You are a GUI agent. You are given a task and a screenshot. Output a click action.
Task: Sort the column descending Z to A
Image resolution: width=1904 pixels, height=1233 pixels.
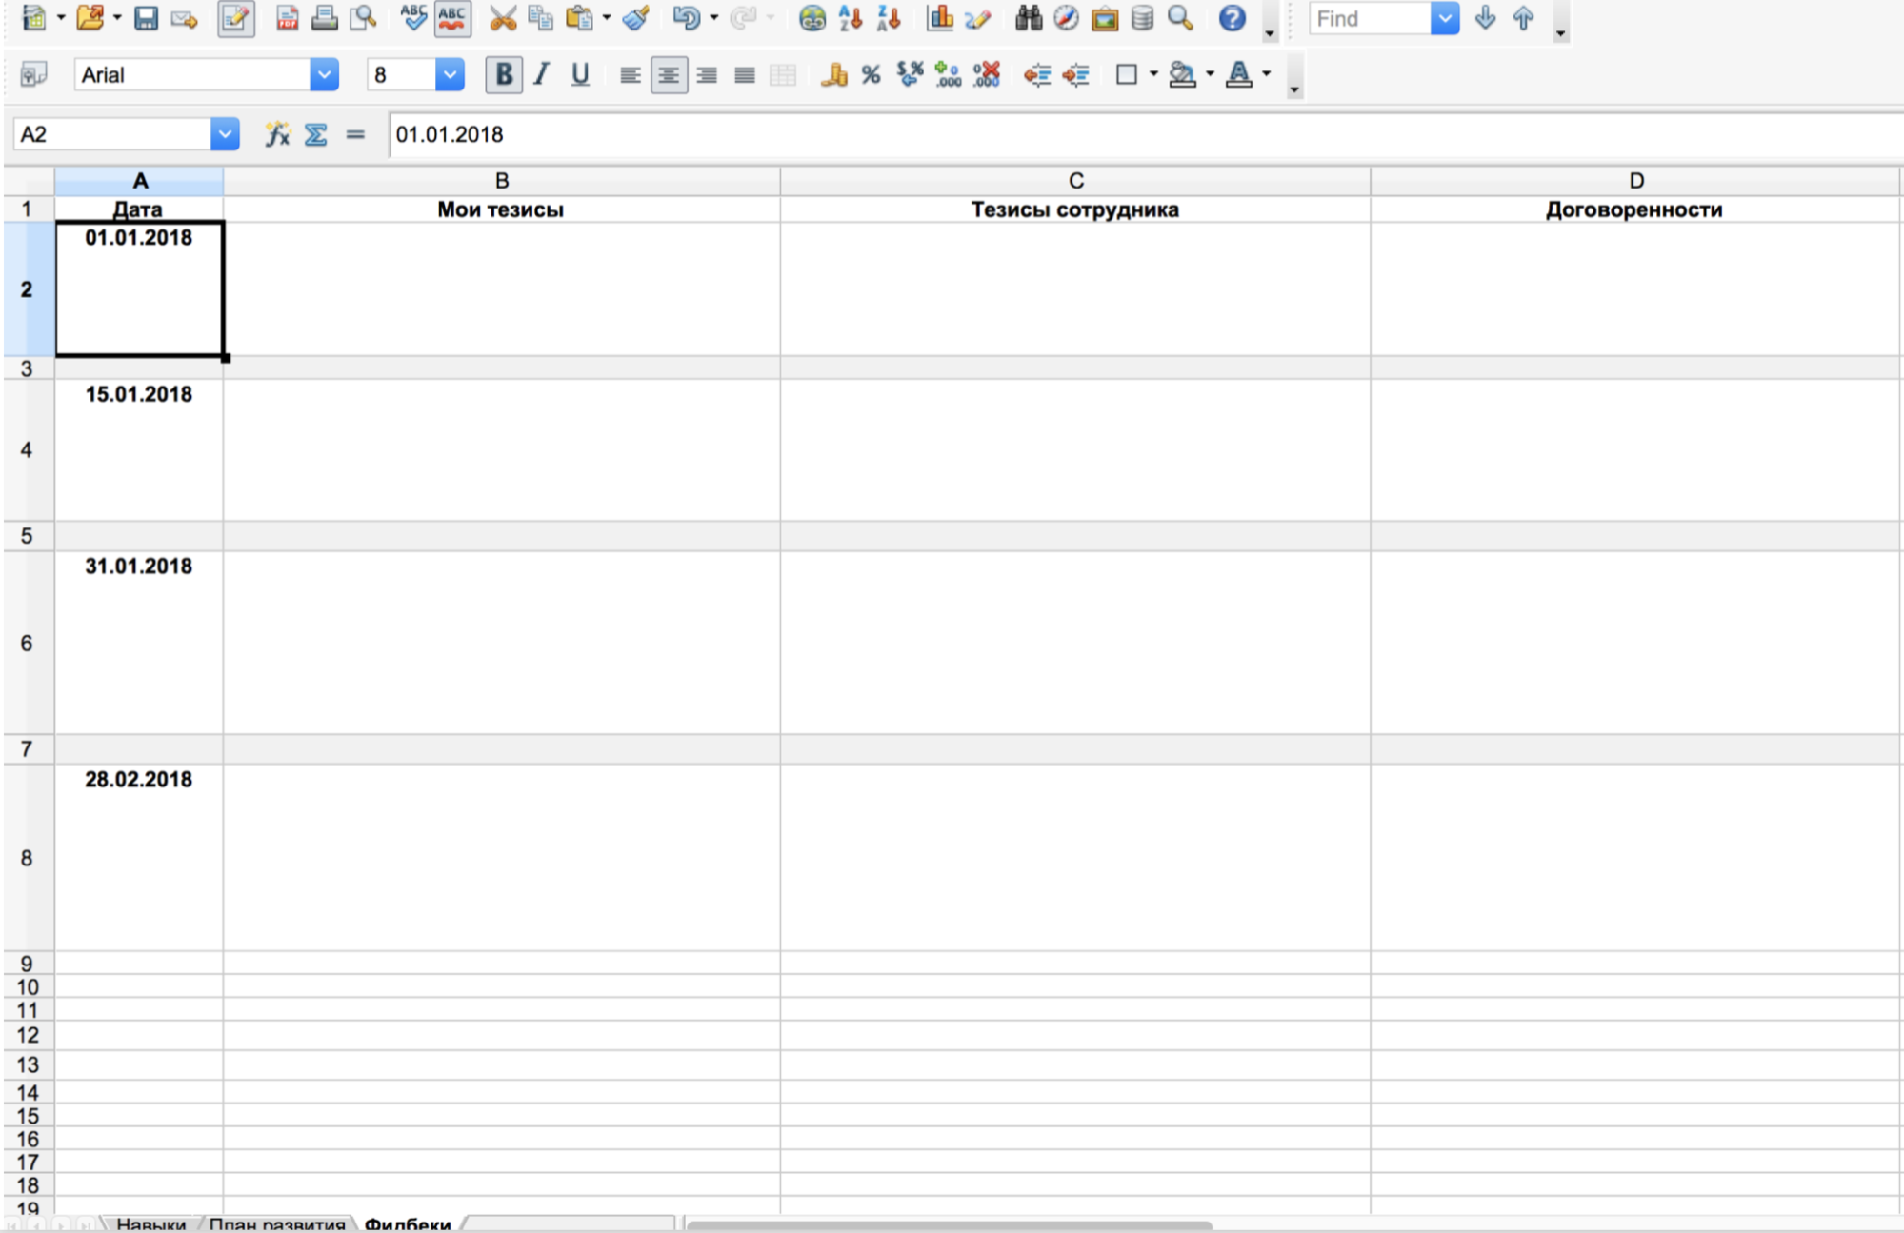coord(889,18)
